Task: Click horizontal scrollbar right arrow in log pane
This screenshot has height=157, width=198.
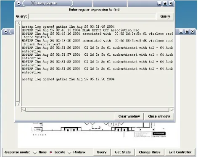Action: point(172,110)
